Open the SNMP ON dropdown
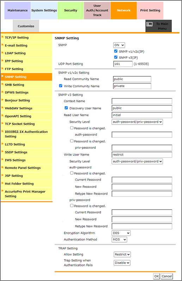 (119, 45)
